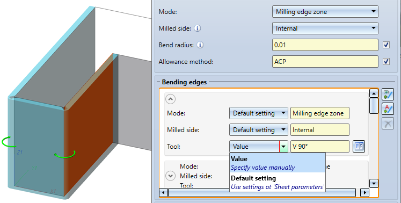Click the green rotation arrow near Z1

point(9,142)
